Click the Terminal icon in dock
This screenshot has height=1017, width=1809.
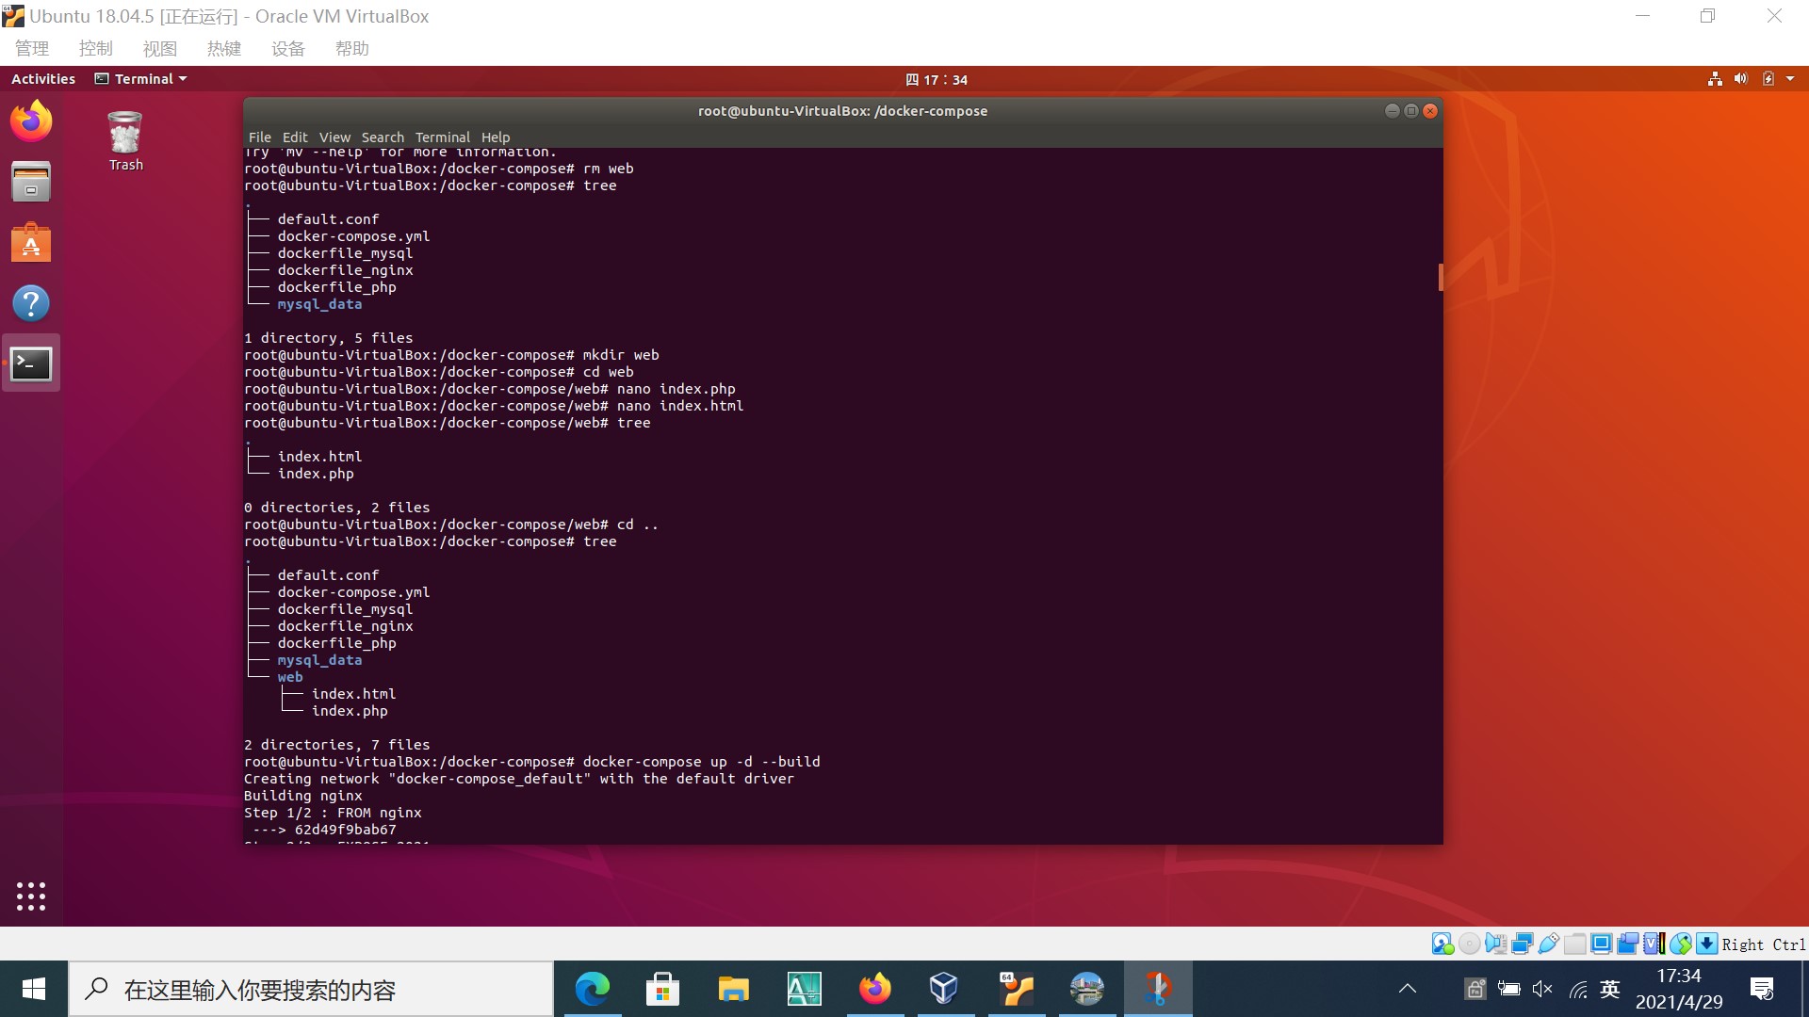[x=31, y=363]
